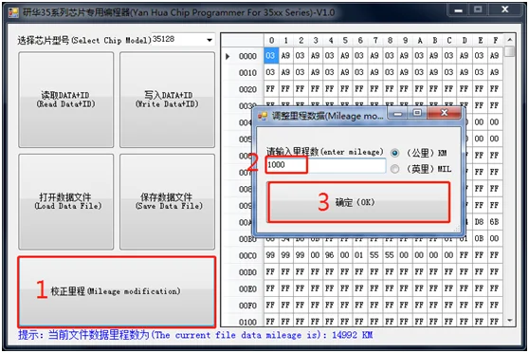Expand the Select Chip Model dropdown
This screenshot has width=529, height=353.
210,40
